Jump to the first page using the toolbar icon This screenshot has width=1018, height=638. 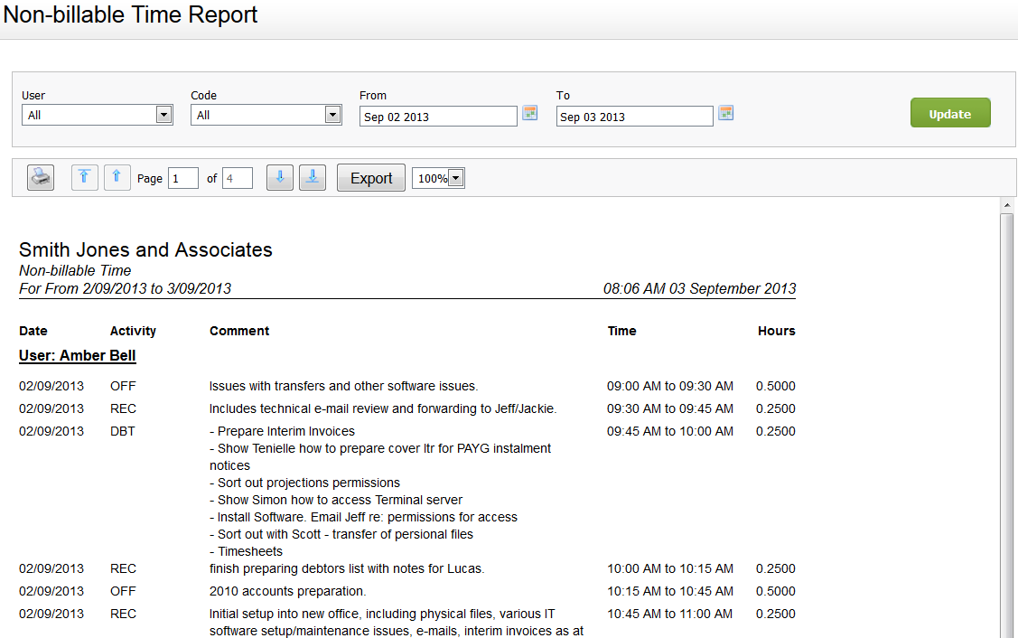pos(84,177)
